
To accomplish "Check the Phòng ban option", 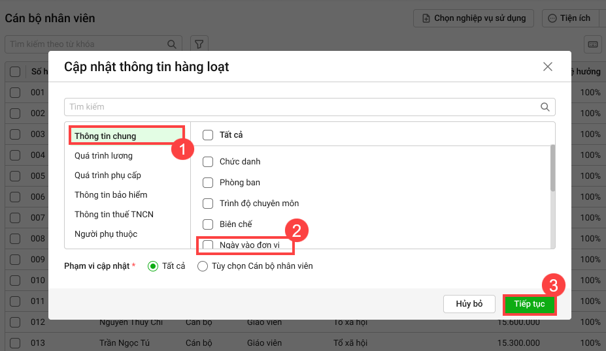I will point(208,183).
